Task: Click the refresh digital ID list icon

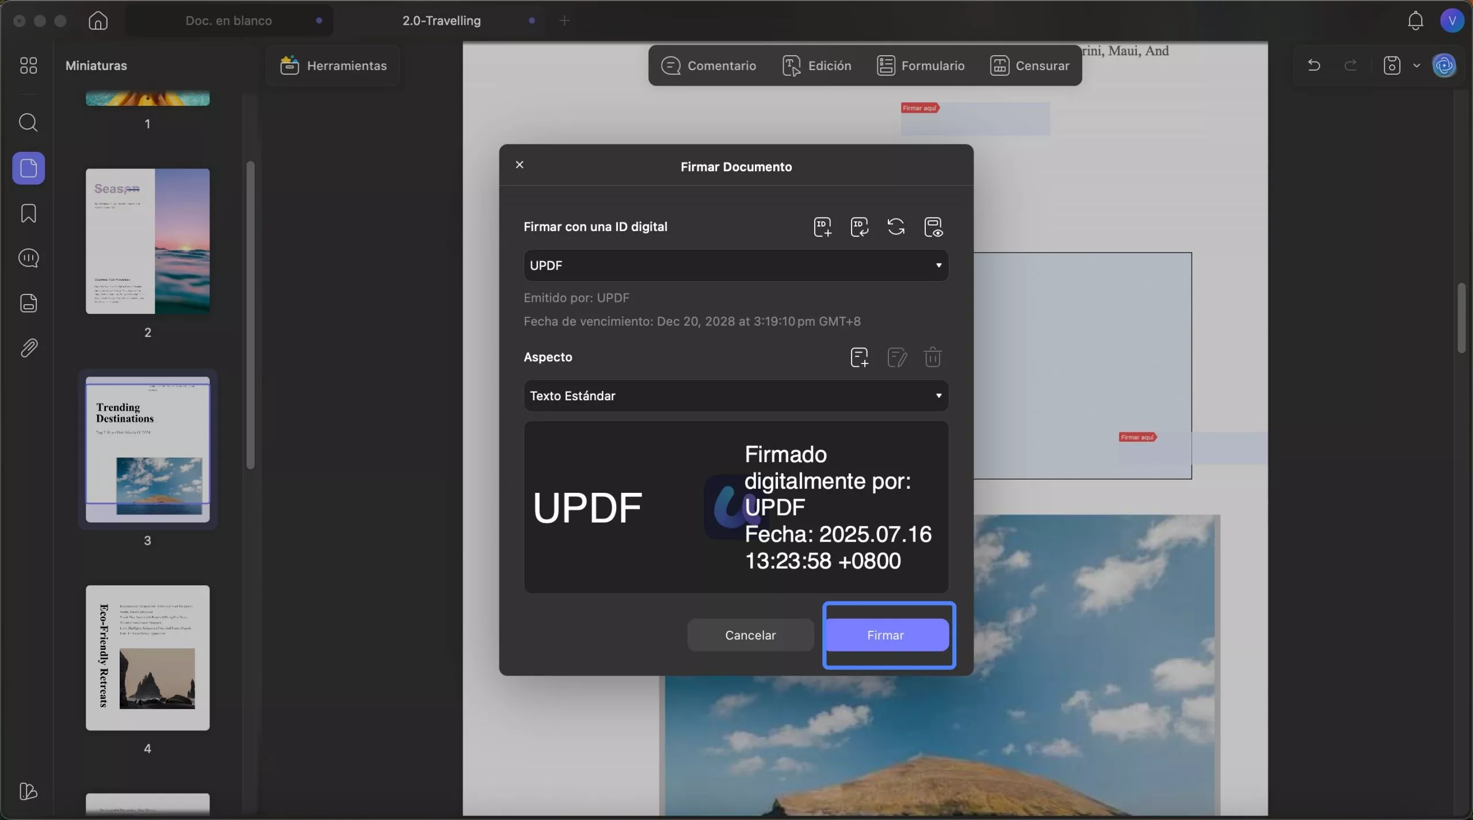Action: [x=896, y=227]
